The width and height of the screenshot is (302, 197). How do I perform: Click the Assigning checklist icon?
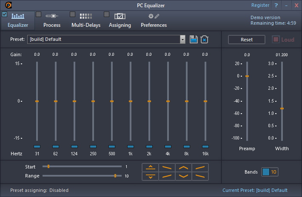[120, 16]
